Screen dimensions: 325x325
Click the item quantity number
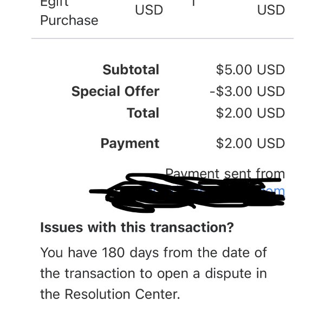point(193,3)
